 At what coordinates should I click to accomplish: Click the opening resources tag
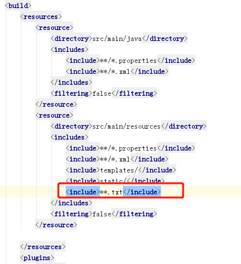41,17
